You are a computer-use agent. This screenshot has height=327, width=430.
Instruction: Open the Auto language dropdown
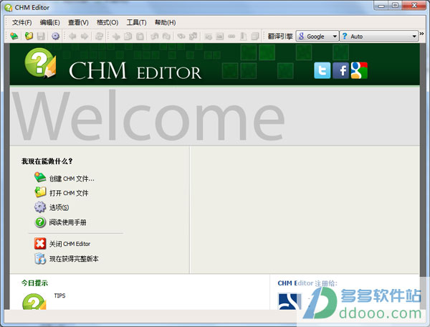(379, 36)
